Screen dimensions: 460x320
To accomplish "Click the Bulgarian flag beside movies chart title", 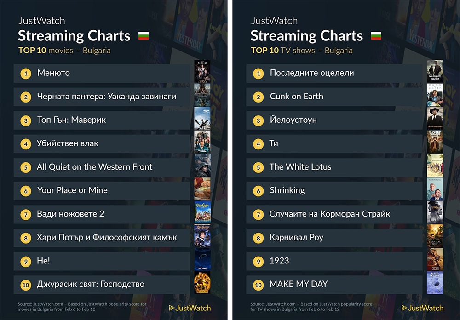I will [144, 36].
